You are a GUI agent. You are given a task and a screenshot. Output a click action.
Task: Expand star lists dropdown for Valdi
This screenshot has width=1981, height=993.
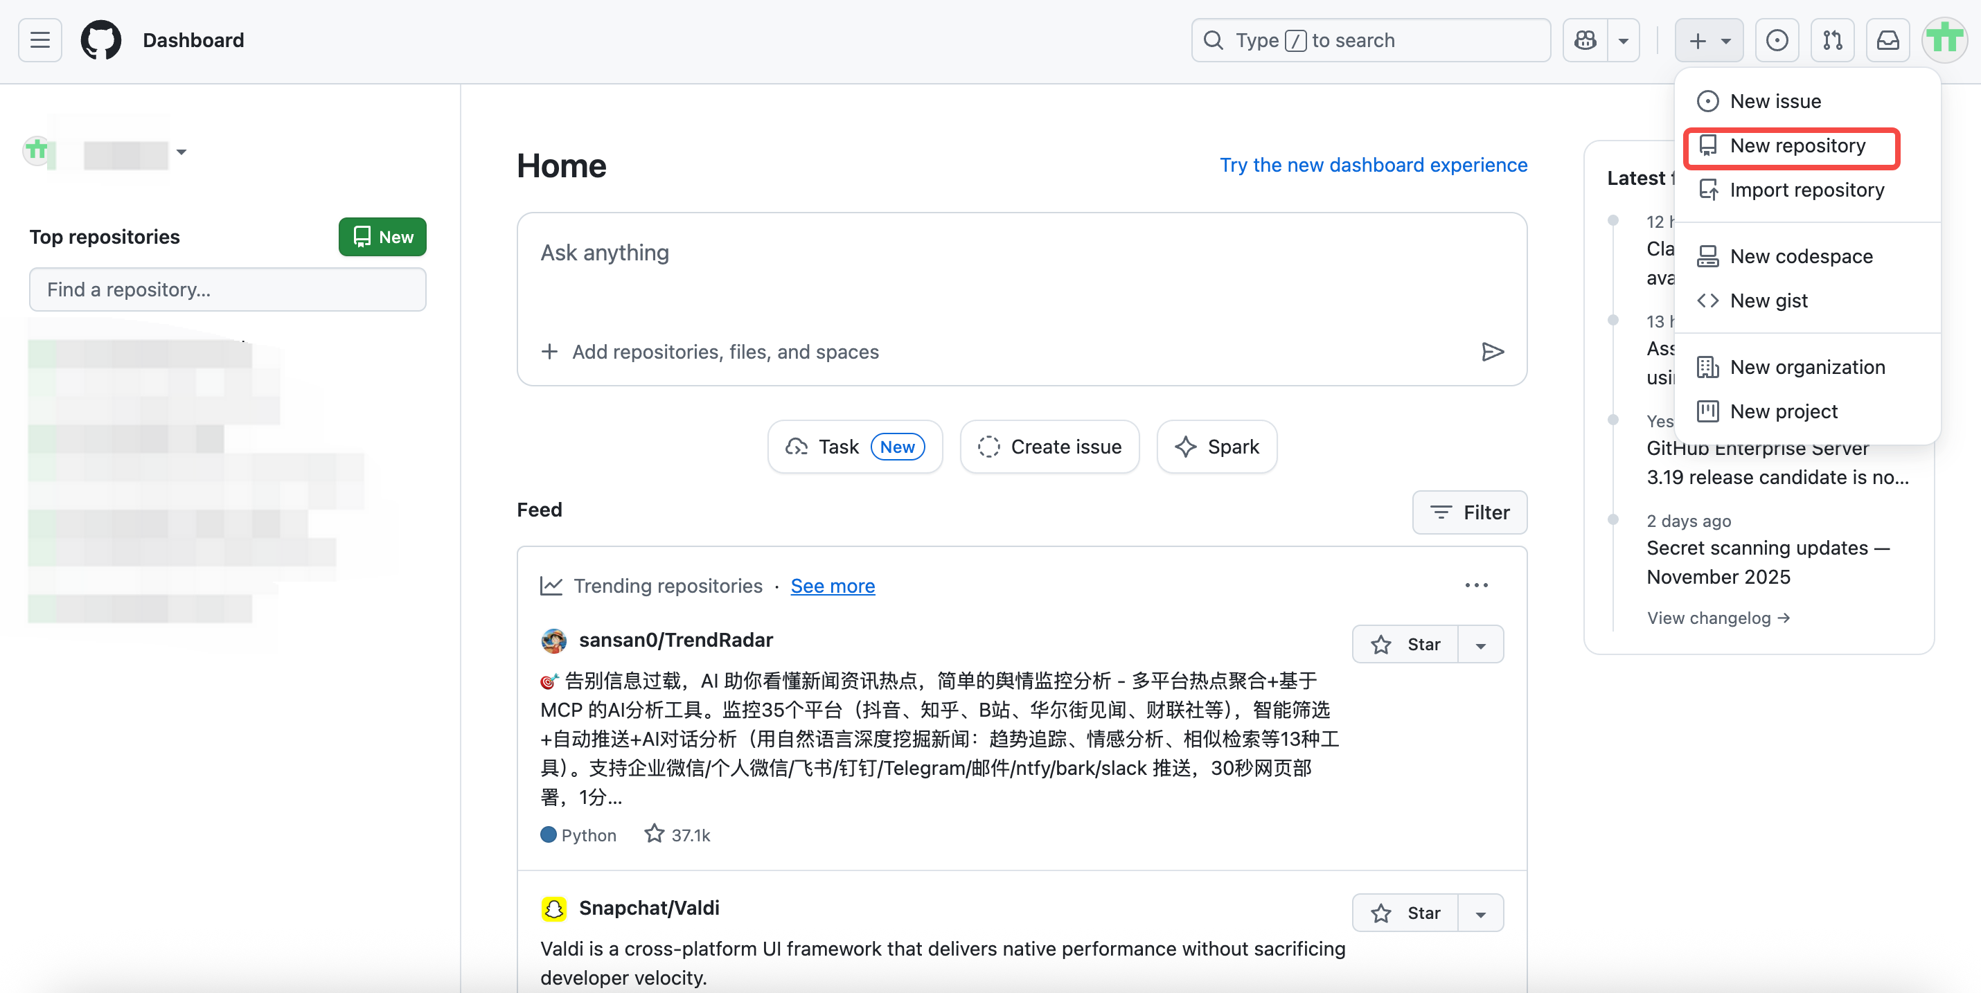click(1481, 913)
